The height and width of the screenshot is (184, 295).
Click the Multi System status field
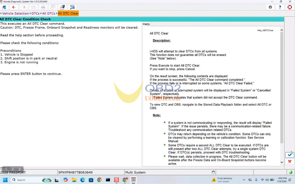coord(170,172)
